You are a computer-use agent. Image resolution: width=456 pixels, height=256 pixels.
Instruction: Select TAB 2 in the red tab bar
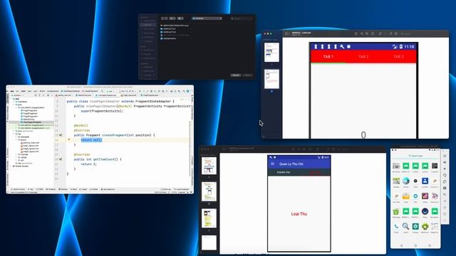[x=363, y=57]
